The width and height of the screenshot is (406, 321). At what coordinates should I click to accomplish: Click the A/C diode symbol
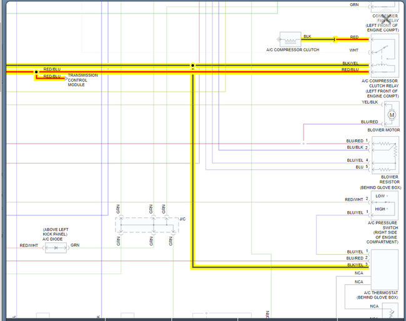[56, 248]
